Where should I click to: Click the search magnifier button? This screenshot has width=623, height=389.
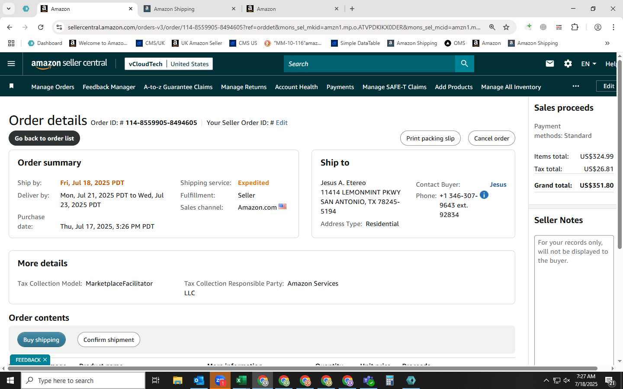[x=464, y=64]
